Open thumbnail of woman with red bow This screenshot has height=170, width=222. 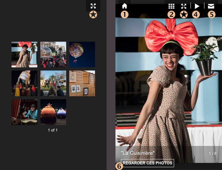[x=24, y=55]
